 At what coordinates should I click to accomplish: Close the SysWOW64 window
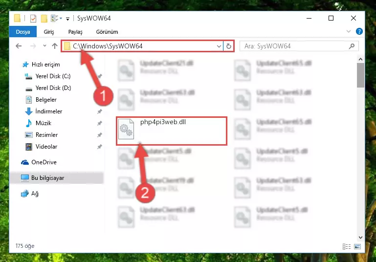point(353,18)
